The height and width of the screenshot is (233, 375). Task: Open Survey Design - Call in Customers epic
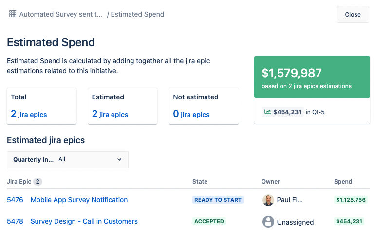tap(84, 221)
